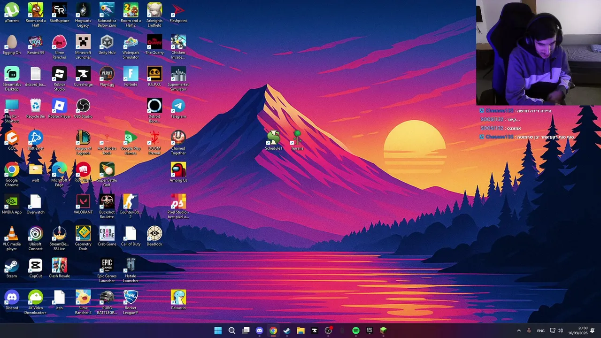Open Room and a Half 2 shortcut
Screen dimensions: 601x338
(x=131, y=15)
